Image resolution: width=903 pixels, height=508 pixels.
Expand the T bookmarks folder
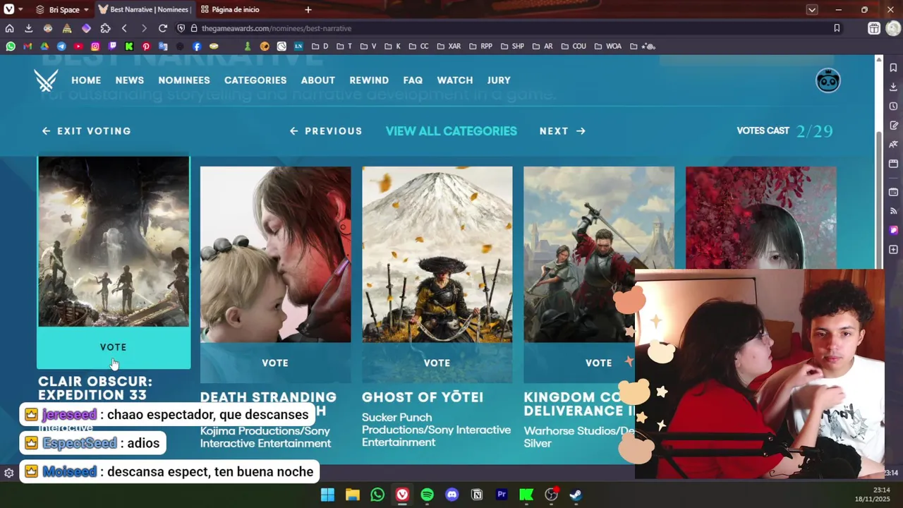pyautogui.click(x=344, y=47)
